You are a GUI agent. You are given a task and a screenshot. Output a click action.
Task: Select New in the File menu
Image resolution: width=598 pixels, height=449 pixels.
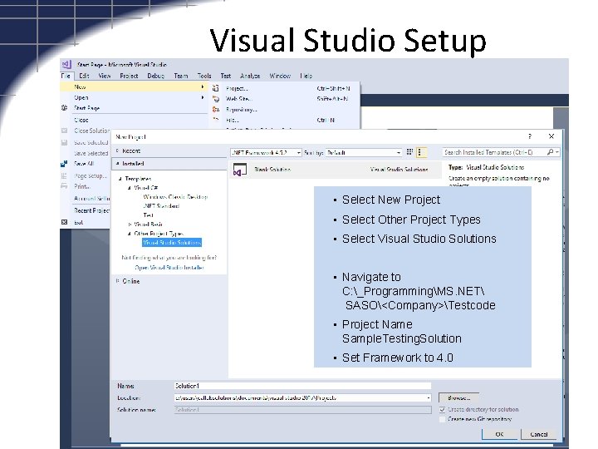coord(134,86)
